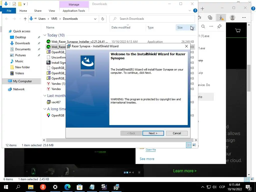Viewport: 256px width, 192px height.
Task: Click VM5 in the address breadcrumb
Action: point(54,19)
